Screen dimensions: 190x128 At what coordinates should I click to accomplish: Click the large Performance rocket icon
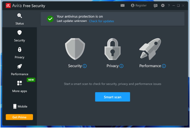pyautogui.click(x=150, y=49)
